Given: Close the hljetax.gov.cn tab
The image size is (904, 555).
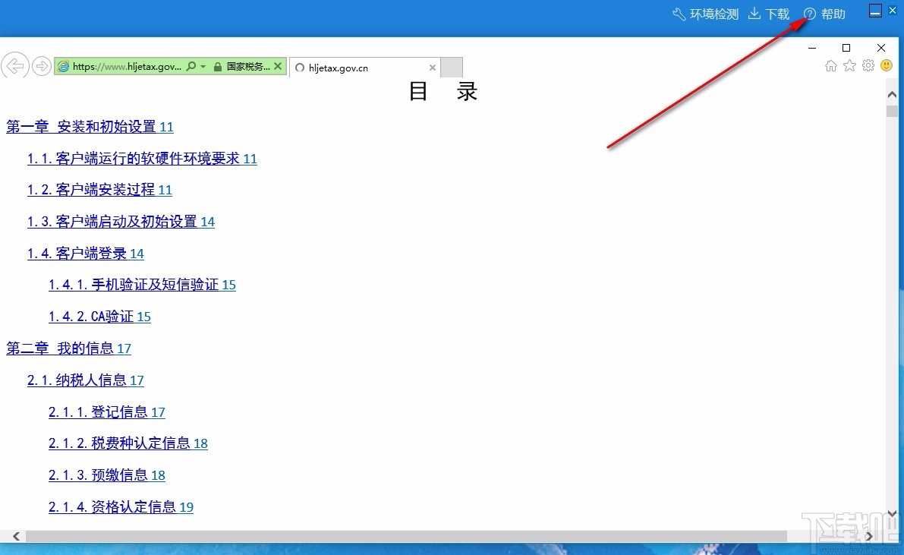Looking at the screenshot, I should (433, 67).
